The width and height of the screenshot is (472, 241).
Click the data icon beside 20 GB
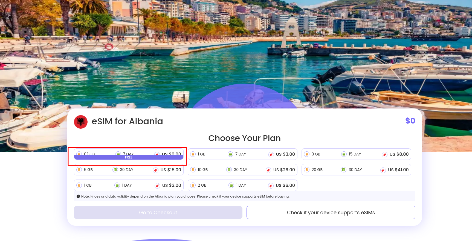coord(307,170)
